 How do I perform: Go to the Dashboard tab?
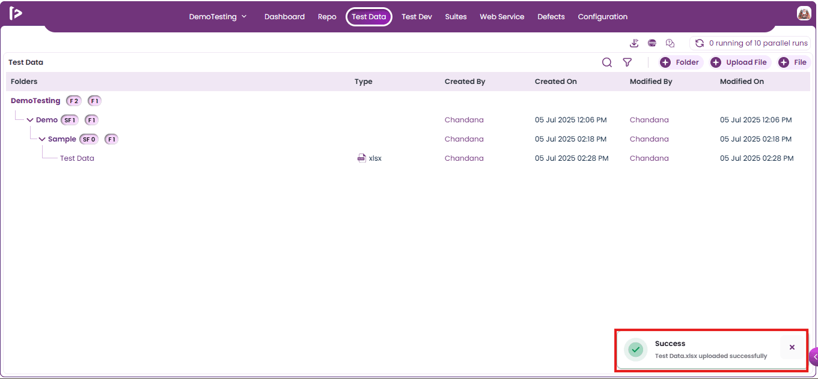[284, 17]
